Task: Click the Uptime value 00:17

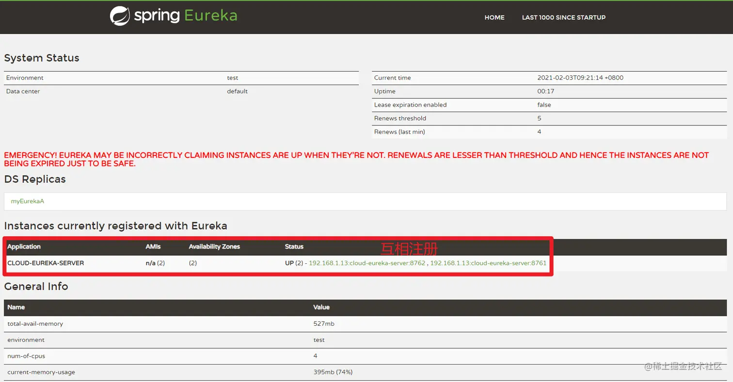Action: (x=546, y=91)
